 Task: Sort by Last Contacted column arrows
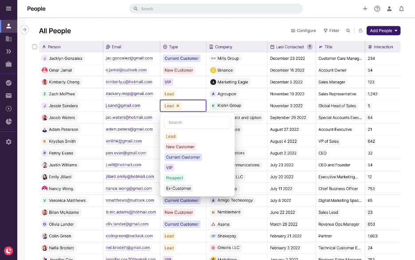click(309, 47)
